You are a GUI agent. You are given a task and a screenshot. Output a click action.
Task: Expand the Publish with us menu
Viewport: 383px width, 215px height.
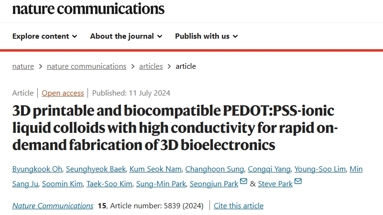click(x=207, y=36)
